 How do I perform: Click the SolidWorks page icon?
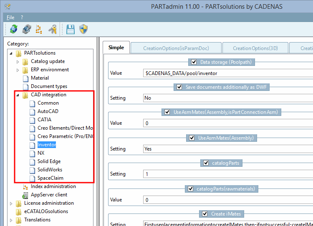32,170
